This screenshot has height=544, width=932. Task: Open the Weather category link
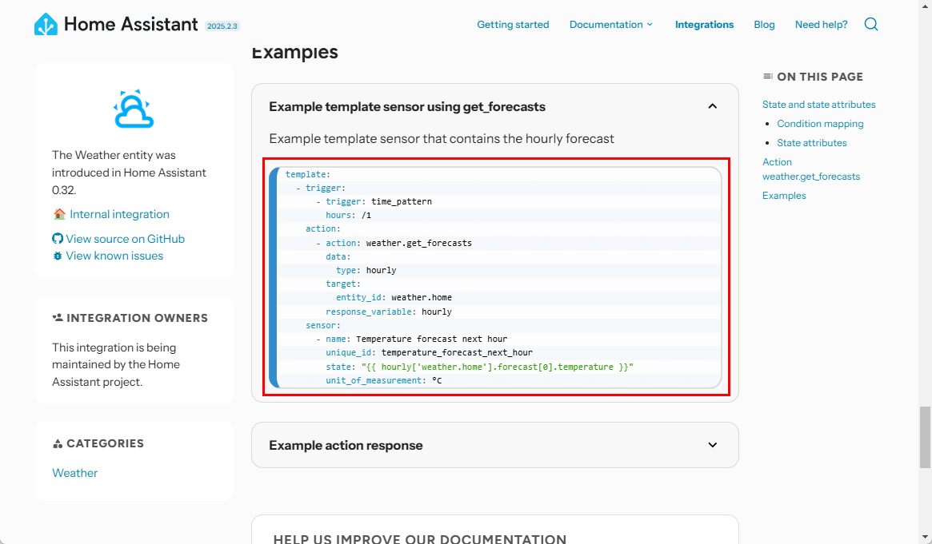(75, 473)
